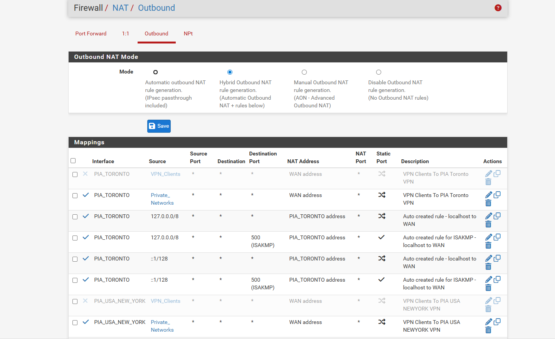Click "500 (ISAKMP)" in the 127.0.0.0/8 row

click(262, 241)
